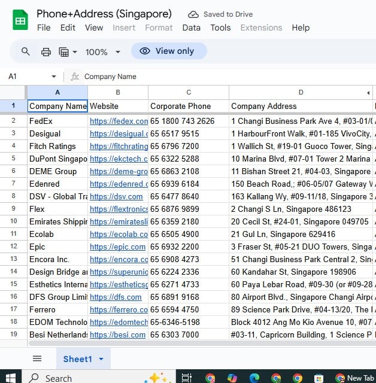The width and height of the screenshot is (376, 383).
Task: Select the Flex company name cell
Action: click(57, 209)
